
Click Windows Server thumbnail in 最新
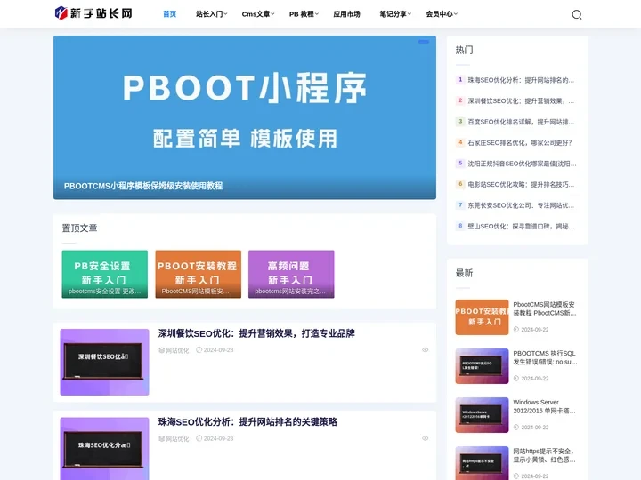point(482,415)
